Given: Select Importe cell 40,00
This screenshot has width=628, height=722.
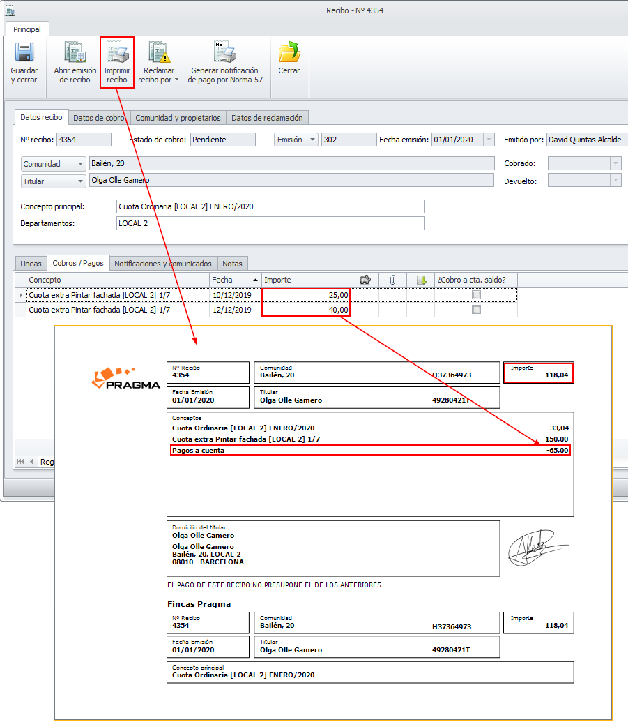Looking at the screenshot, I should [x=306, y=310].
